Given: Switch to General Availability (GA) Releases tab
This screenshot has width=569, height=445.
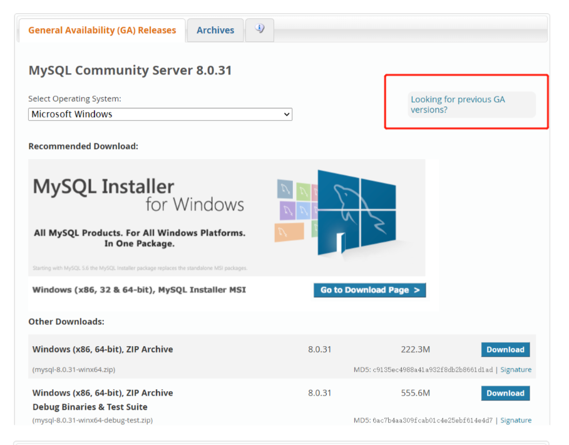Looking at the screenshot, I should pos(102,30).
